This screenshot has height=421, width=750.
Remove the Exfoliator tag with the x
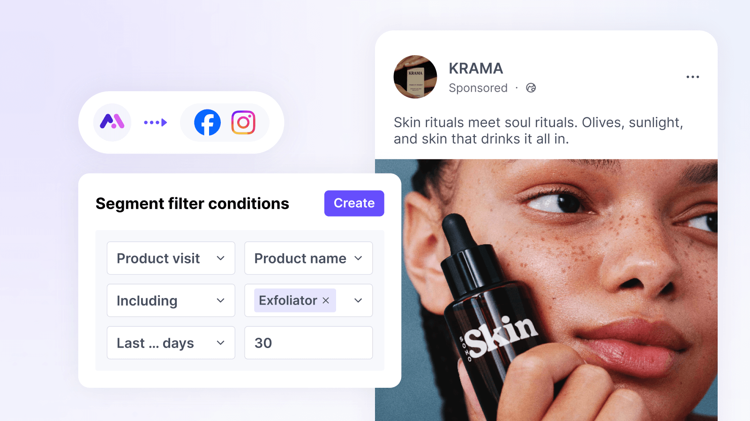pos(326,300)
